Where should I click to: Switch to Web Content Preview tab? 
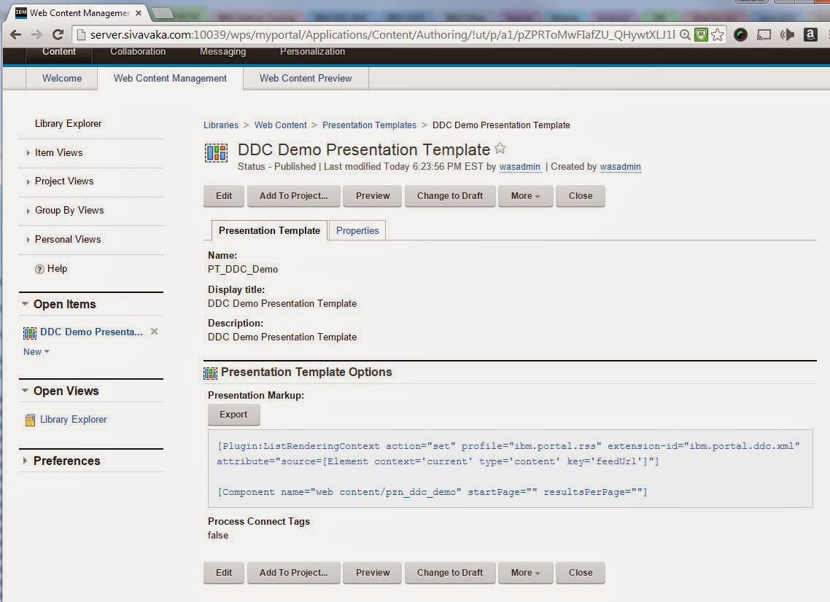click(306, 78)
